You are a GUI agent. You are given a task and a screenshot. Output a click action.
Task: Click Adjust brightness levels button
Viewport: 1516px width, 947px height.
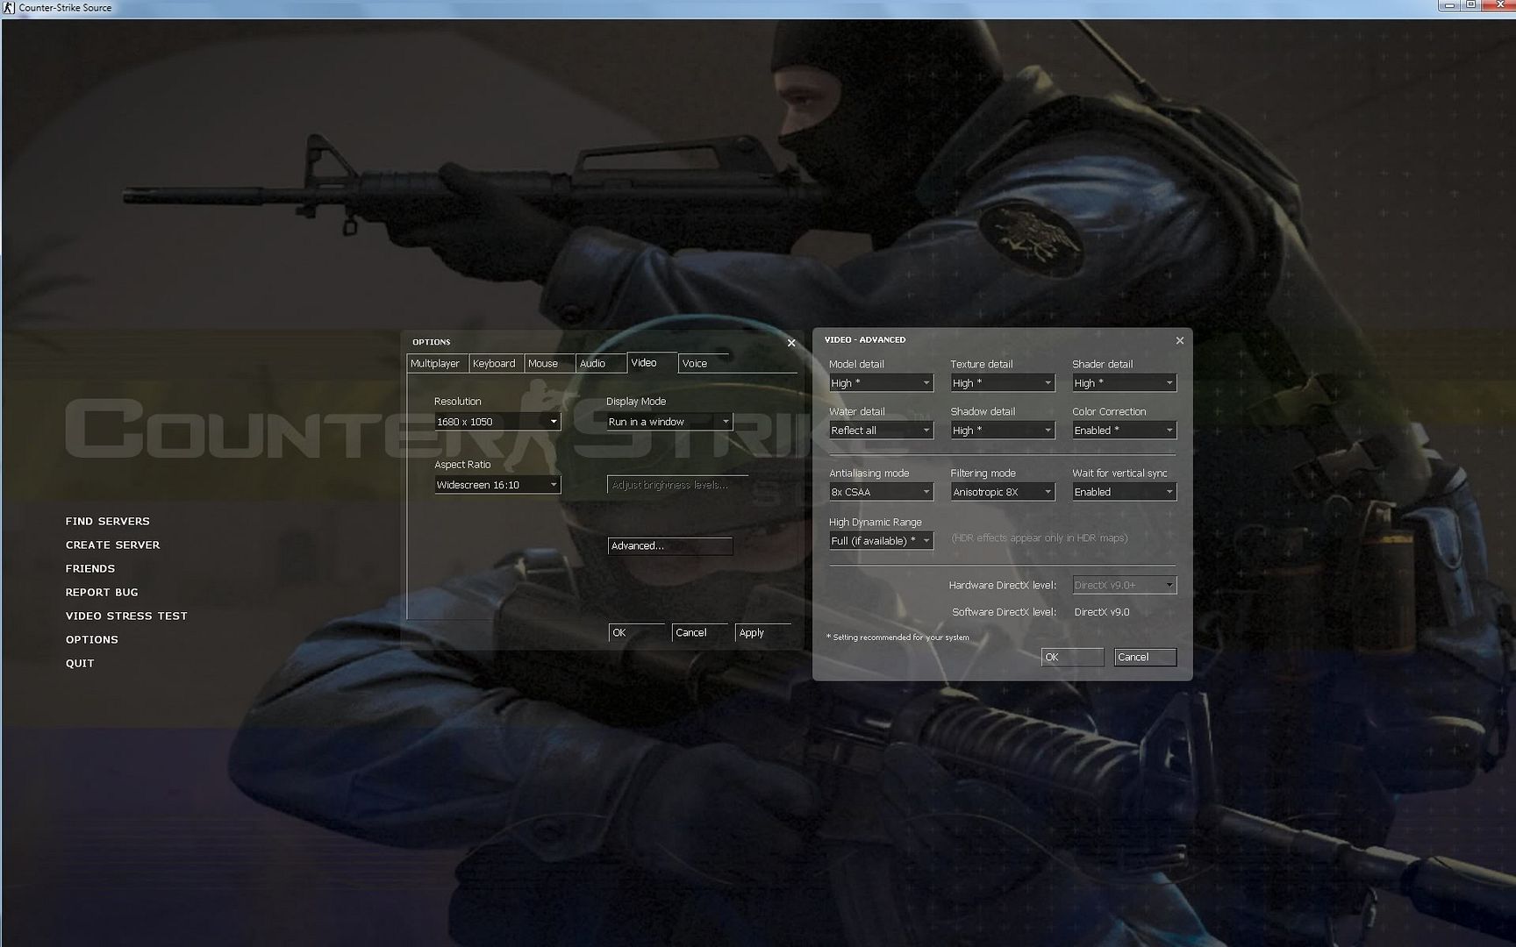[x=677, y=484]
